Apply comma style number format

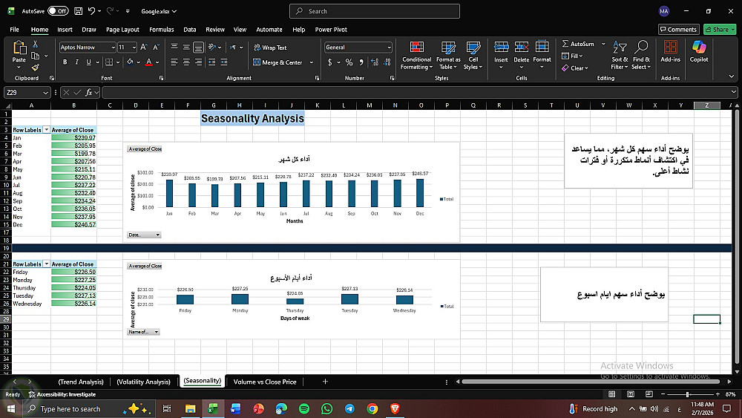[361, 62]
